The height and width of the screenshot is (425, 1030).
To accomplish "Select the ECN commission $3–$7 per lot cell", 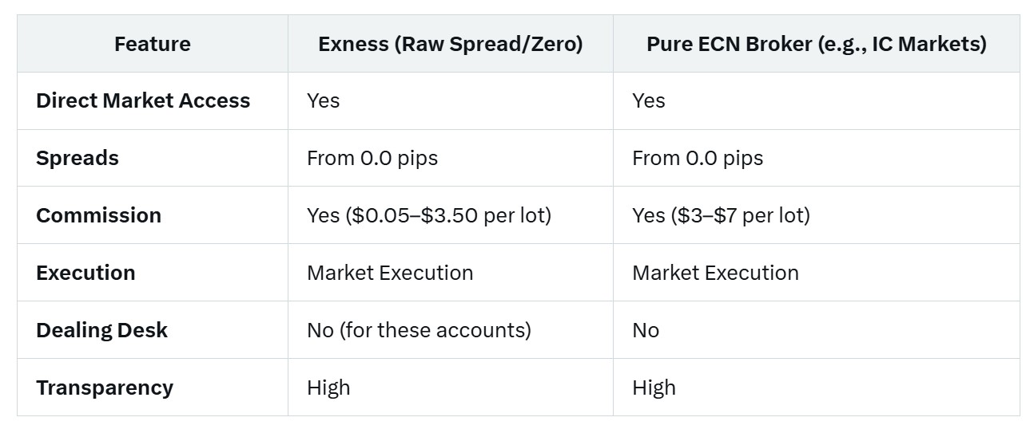I will 721,215.
